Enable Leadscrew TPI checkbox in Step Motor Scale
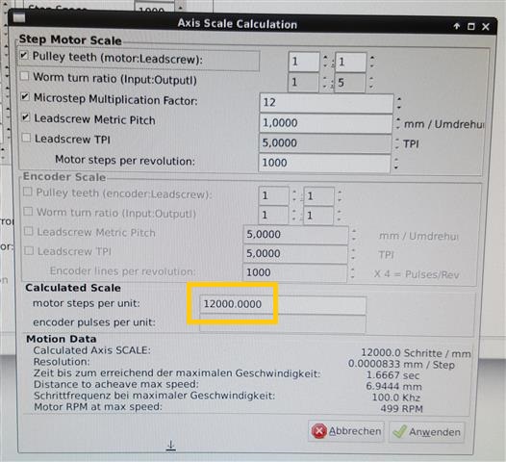 point(26,138)
